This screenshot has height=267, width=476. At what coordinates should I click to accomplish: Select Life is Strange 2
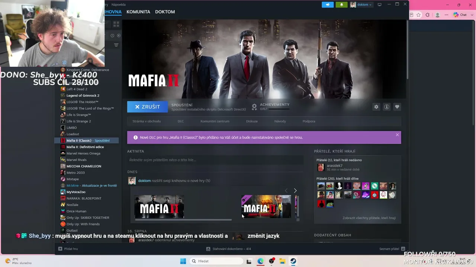point(78,121)
